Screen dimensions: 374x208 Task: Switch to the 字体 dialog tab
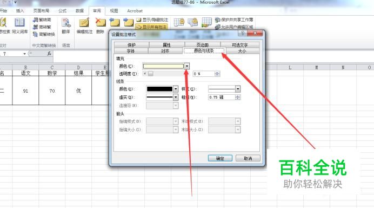(x=131, y=51)
